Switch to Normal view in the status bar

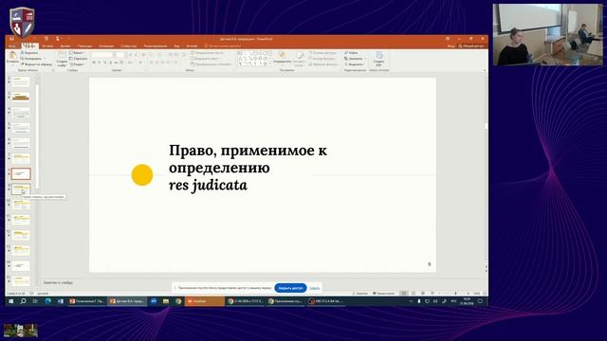[404, 294]
